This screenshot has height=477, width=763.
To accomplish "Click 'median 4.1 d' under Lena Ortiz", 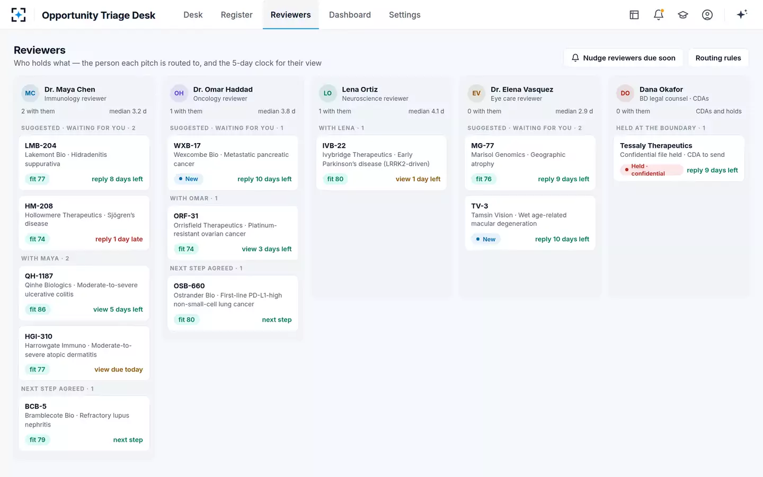I will click(x=426, y=111).
